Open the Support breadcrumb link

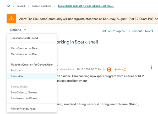[x=21, y=6]
